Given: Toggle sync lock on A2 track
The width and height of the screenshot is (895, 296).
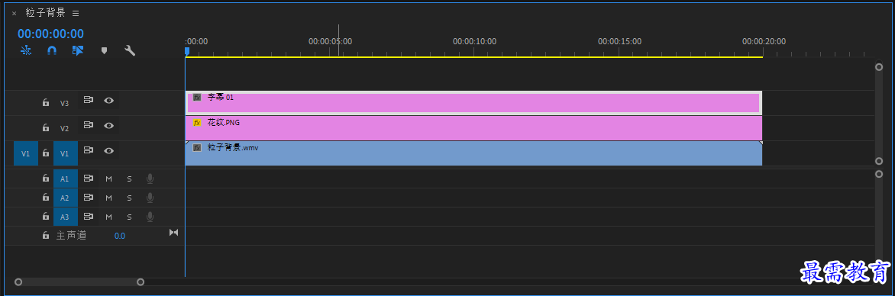Looking at the screenshot, I should click(89, 198).
